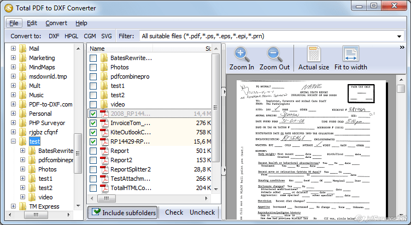The height and width of the screenshot is (225, 411).
Task: Click the folder icon of TM Express
Action: [x=23, y=206]
